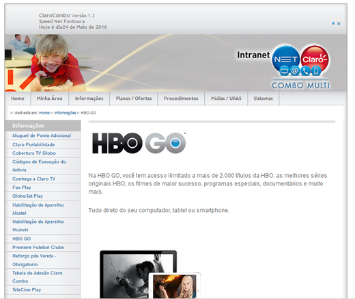The height and width of the screenshot is (299, 355).
Task: Open Conheça a Claro TV link
Action: (x=33, y=179)
